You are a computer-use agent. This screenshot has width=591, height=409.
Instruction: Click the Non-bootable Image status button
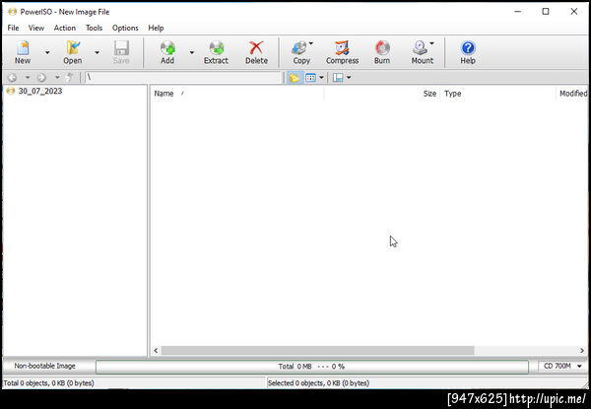(45, 366)
